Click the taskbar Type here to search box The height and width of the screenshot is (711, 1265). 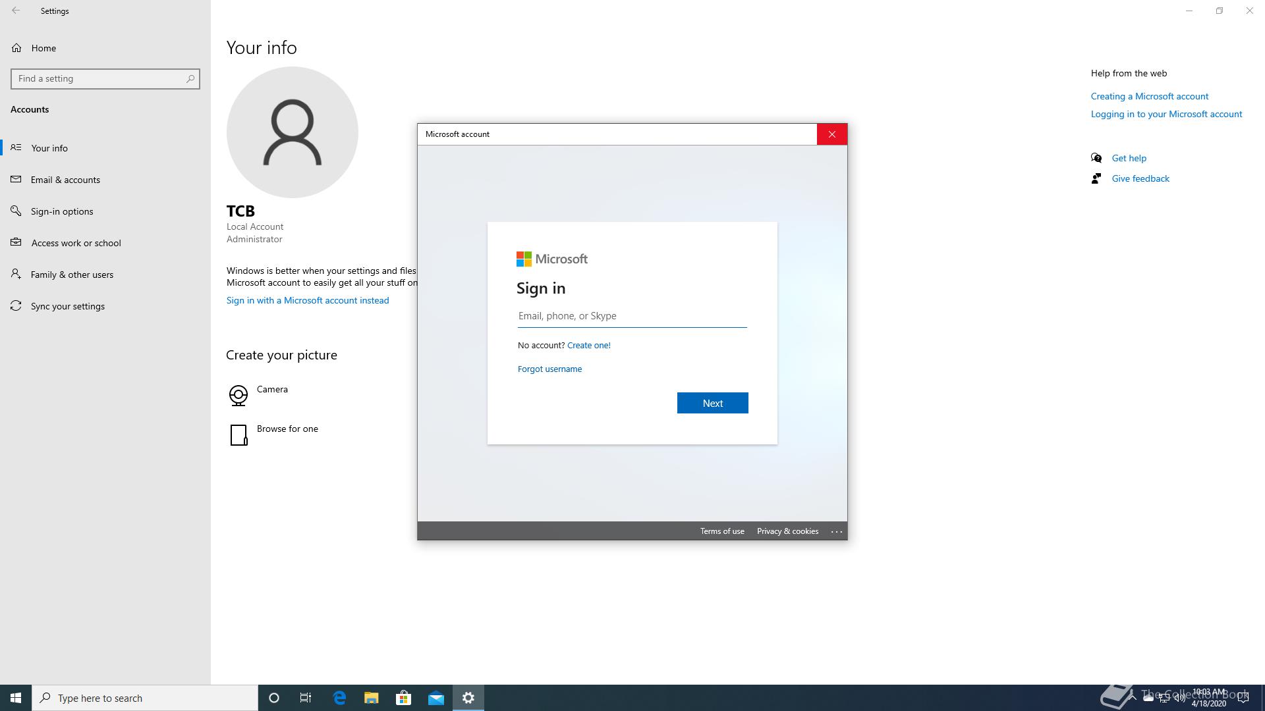[145, 698]
